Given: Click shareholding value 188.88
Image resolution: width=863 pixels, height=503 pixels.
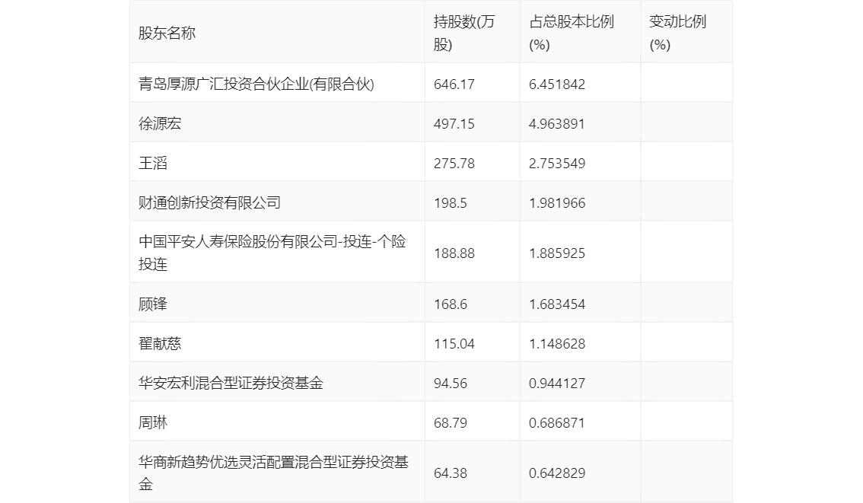Looking at the screenshot, I should tap(454, 253).
